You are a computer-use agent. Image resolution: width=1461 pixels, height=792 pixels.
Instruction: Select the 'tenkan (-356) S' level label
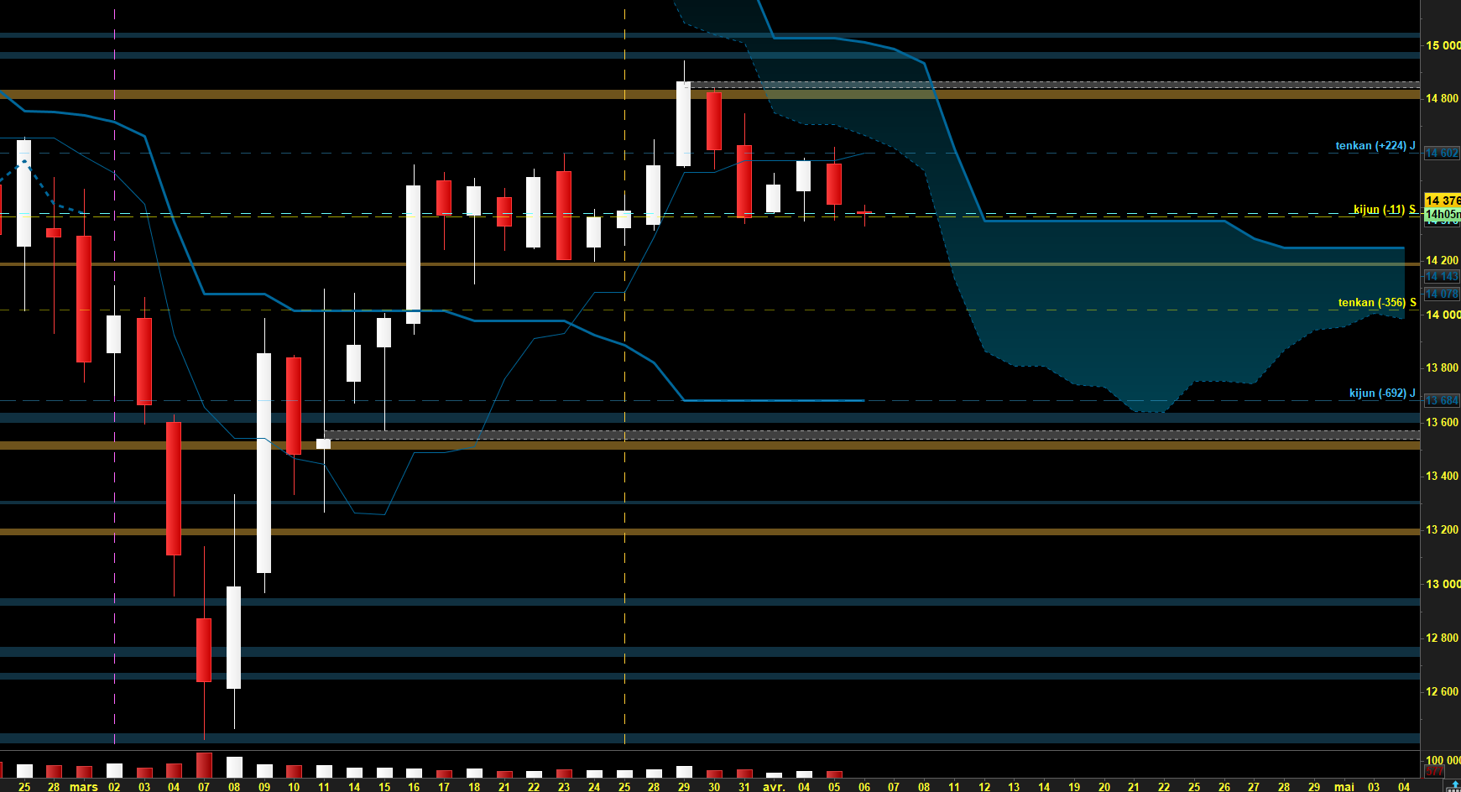tap(1377, 303)
